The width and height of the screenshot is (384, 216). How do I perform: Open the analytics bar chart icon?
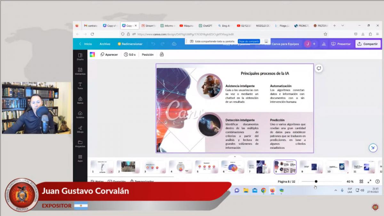324,44
